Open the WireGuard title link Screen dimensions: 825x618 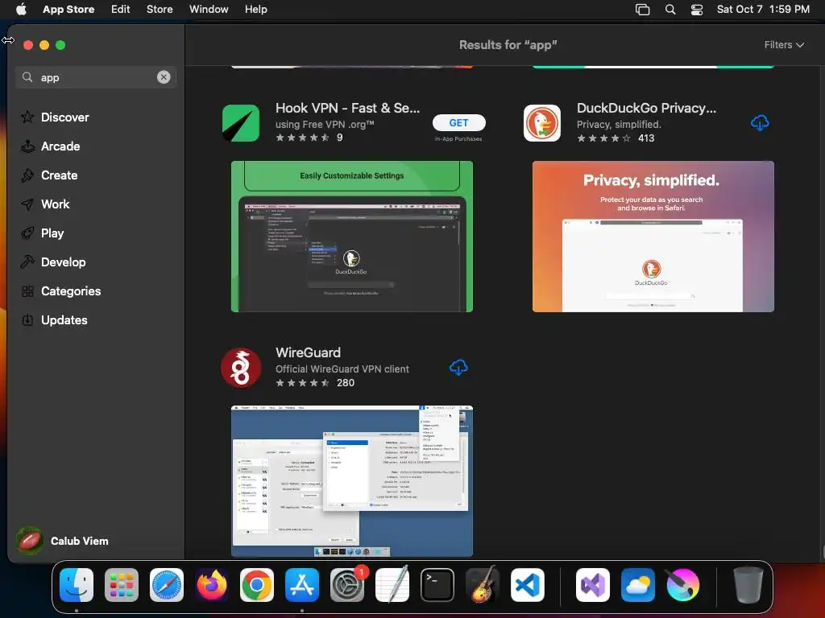309,352
